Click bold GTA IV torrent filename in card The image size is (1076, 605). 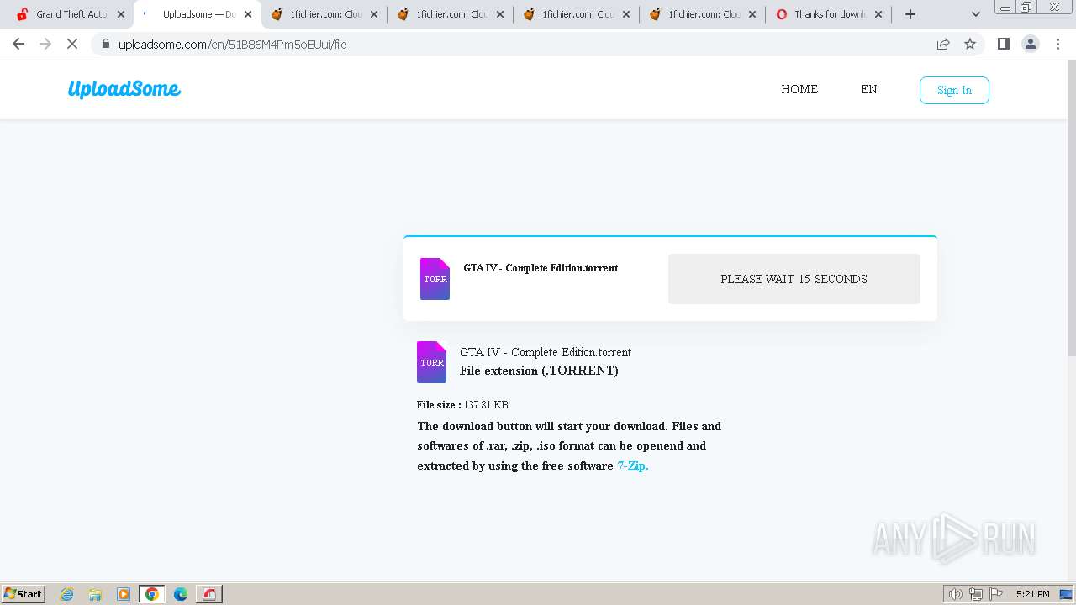pos(541,268)
